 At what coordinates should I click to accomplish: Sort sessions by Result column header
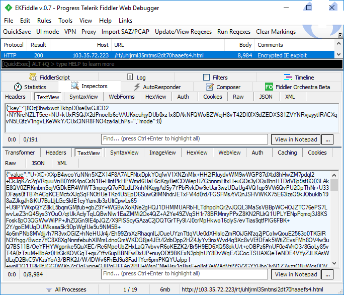click(x=38, y=45)
